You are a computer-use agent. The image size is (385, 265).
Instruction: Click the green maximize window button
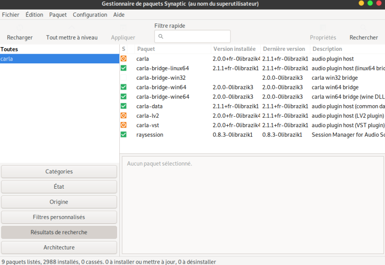(370, 3)
